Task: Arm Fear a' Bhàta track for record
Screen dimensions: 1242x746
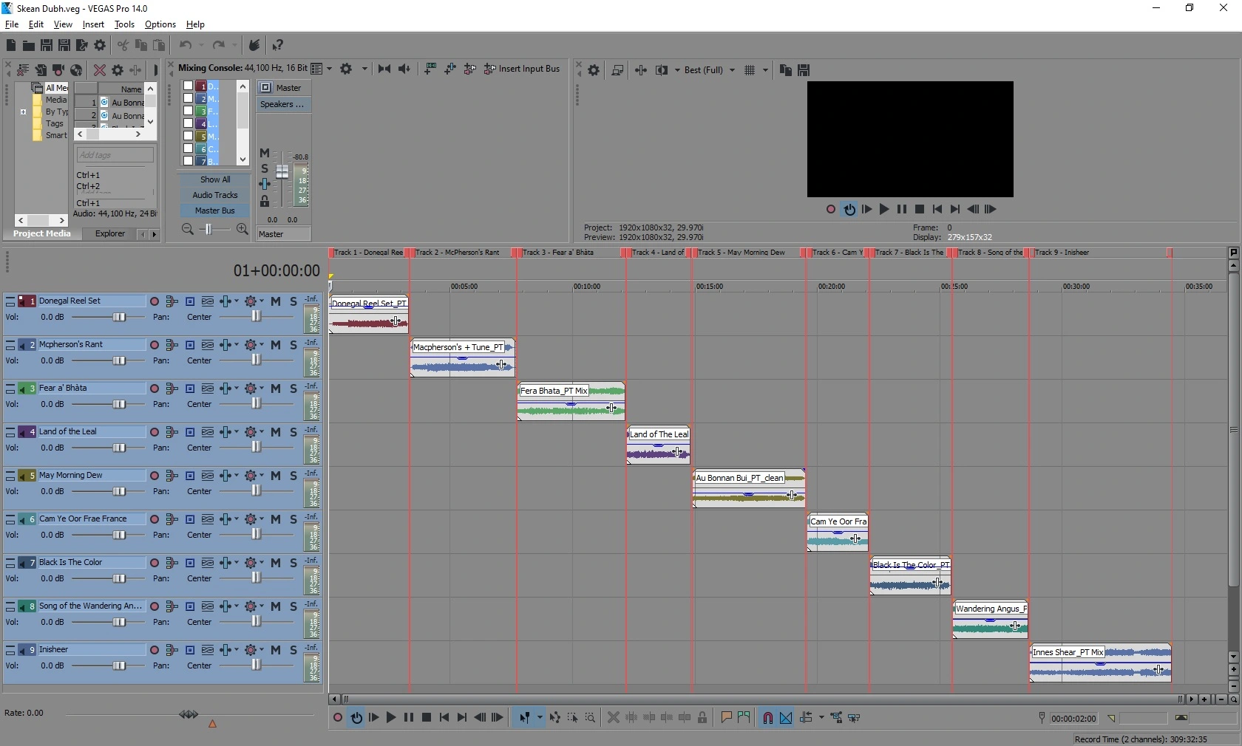Action: (x=155, y=389)
